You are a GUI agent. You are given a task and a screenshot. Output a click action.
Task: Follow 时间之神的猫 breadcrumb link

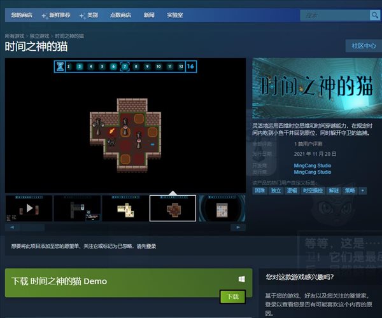click(69, 36)
